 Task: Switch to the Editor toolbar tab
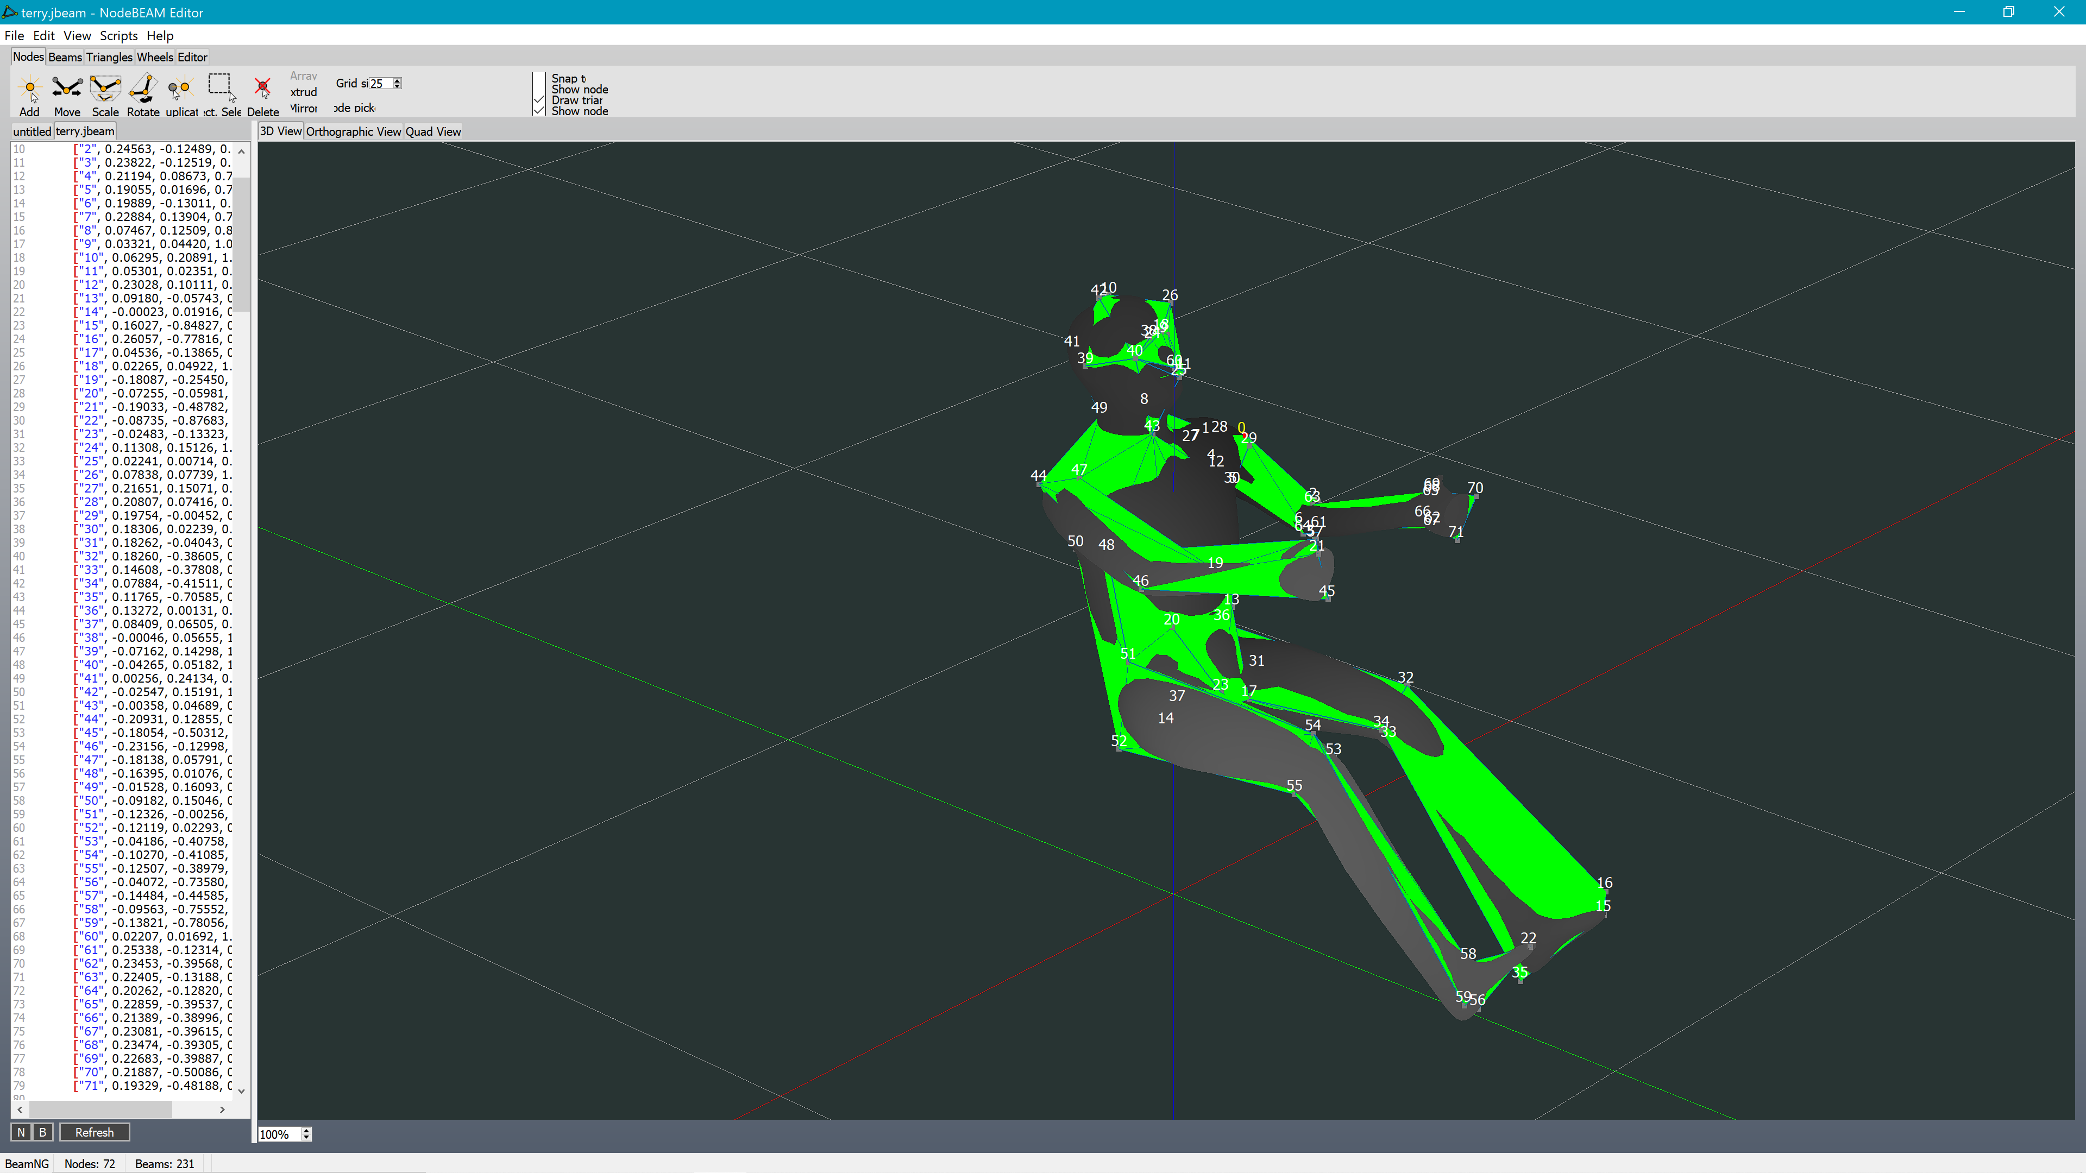[x=192, y=56]
